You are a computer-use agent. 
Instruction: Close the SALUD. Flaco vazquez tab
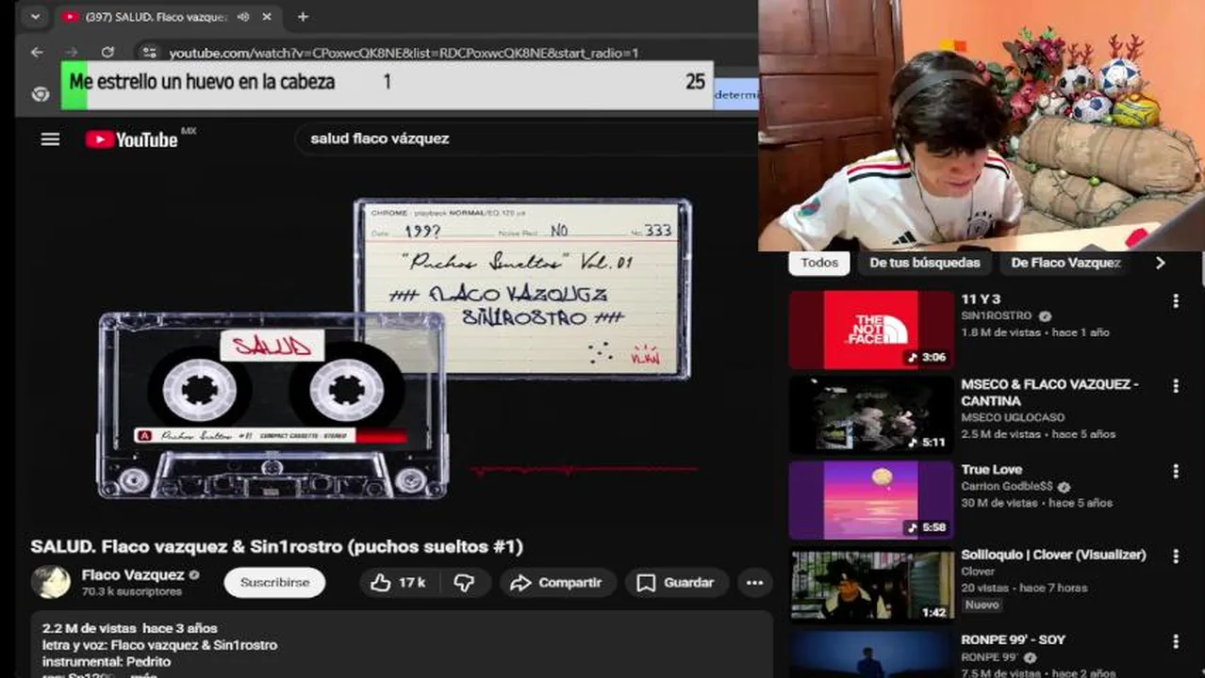point(267,17)
